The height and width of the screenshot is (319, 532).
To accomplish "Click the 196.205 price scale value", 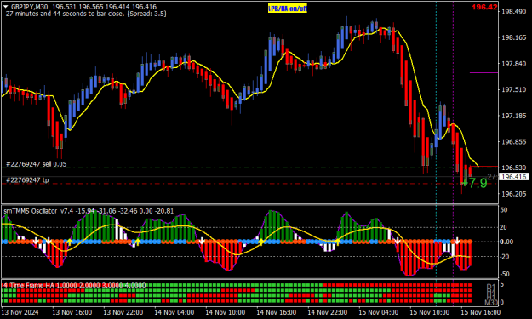I will click(513, 194).
